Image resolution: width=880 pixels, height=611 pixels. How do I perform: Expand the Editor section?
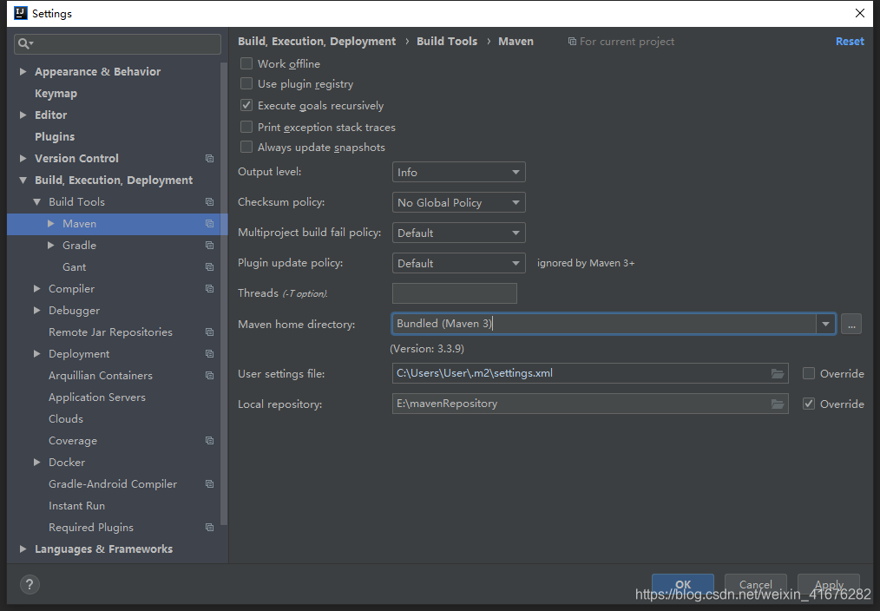pyautogui.click(x=23, y=115)
